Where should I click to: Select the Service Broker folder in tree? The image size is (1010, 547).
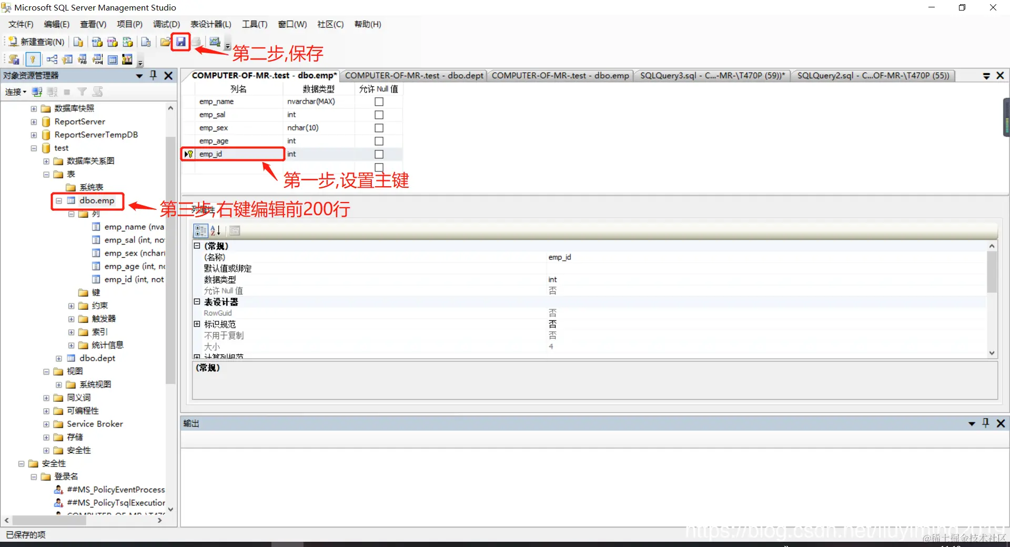95,424
